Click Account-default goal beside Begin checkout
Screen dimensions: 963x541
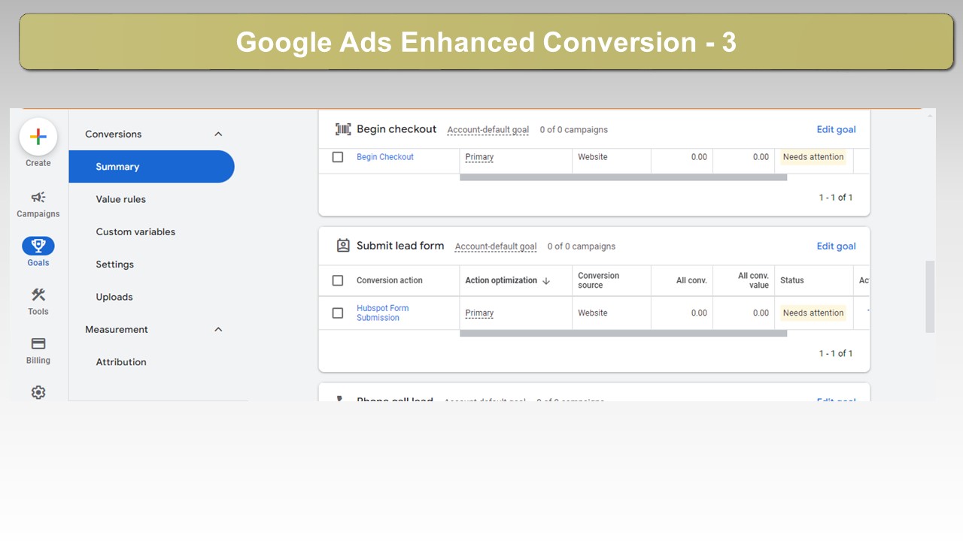(488, 130)
